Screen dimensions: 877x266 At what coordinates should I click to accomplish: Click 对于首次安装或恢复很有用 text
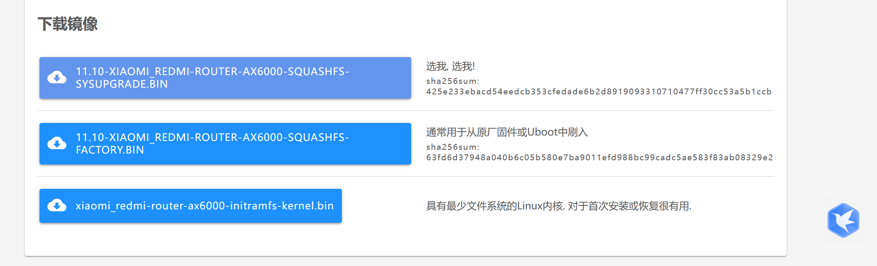pos(629,206)
